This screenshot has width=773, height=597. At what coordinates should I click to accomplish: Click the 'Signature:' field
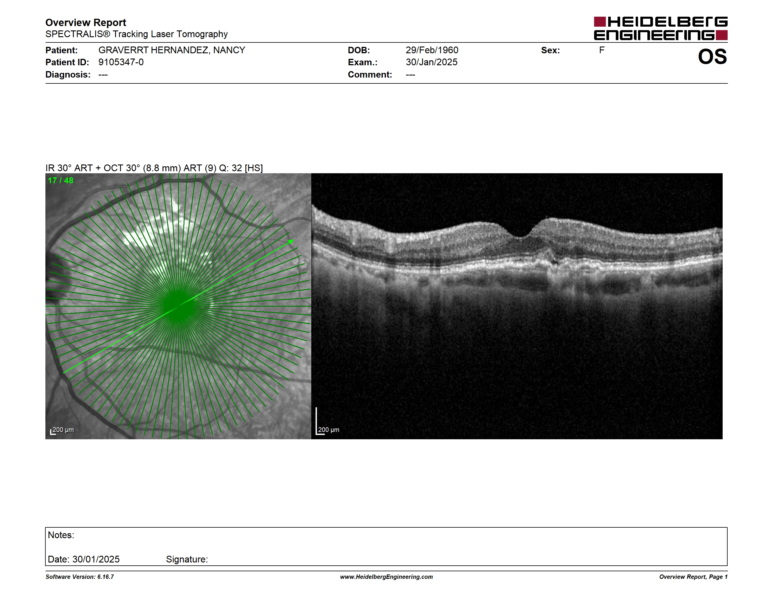pyautogui.click(x=187, y=559)
